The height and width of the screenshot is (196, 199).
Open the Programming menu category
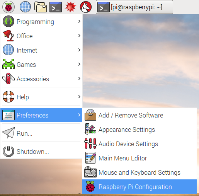tap(41, 21)
